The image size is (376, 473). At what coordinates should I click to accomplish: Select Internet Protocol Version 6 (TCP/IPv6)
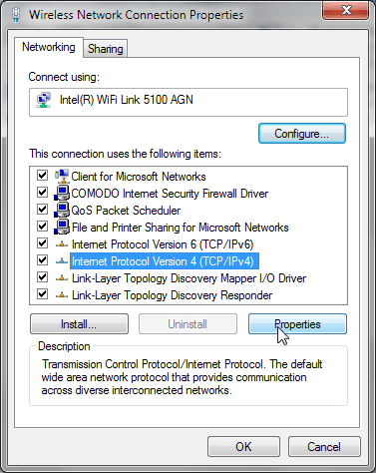(163, 244)
